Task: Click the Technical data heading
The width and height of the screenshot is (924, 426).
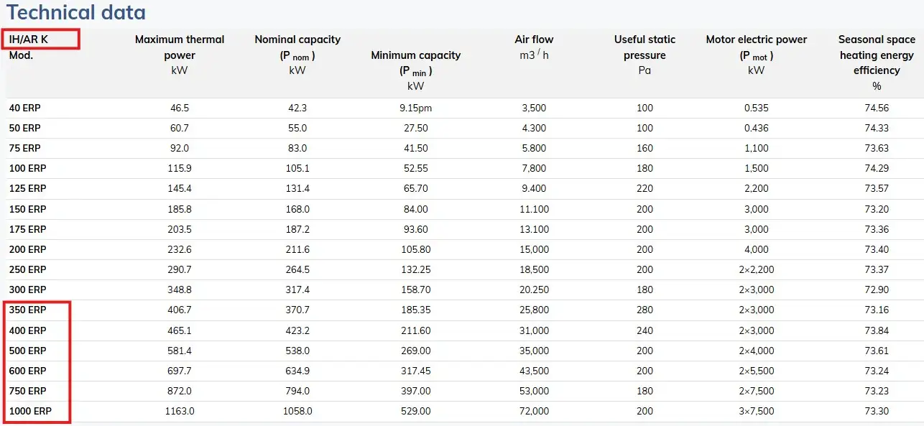Action: 76,12
